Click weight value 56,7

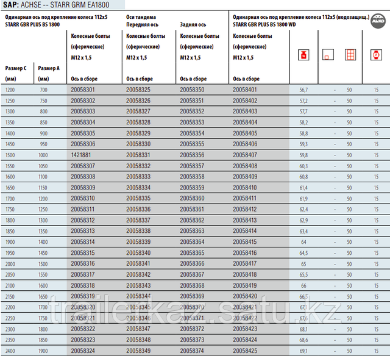point(303,90)
